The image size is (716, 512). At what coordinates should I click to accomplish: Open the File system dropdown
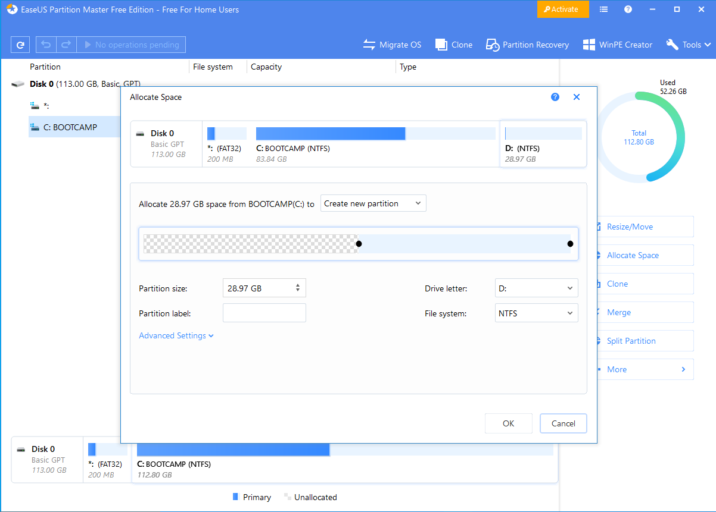click(536, 313)
